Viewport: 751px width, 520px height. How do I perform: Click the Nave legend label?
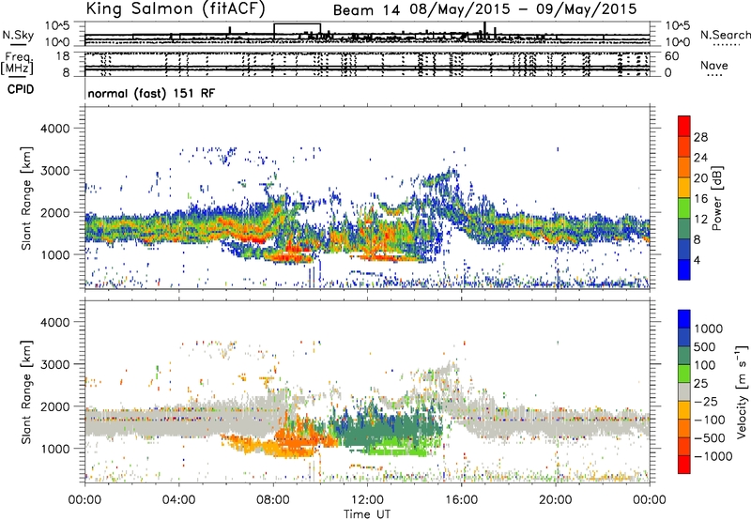click(x=714, y=66)
